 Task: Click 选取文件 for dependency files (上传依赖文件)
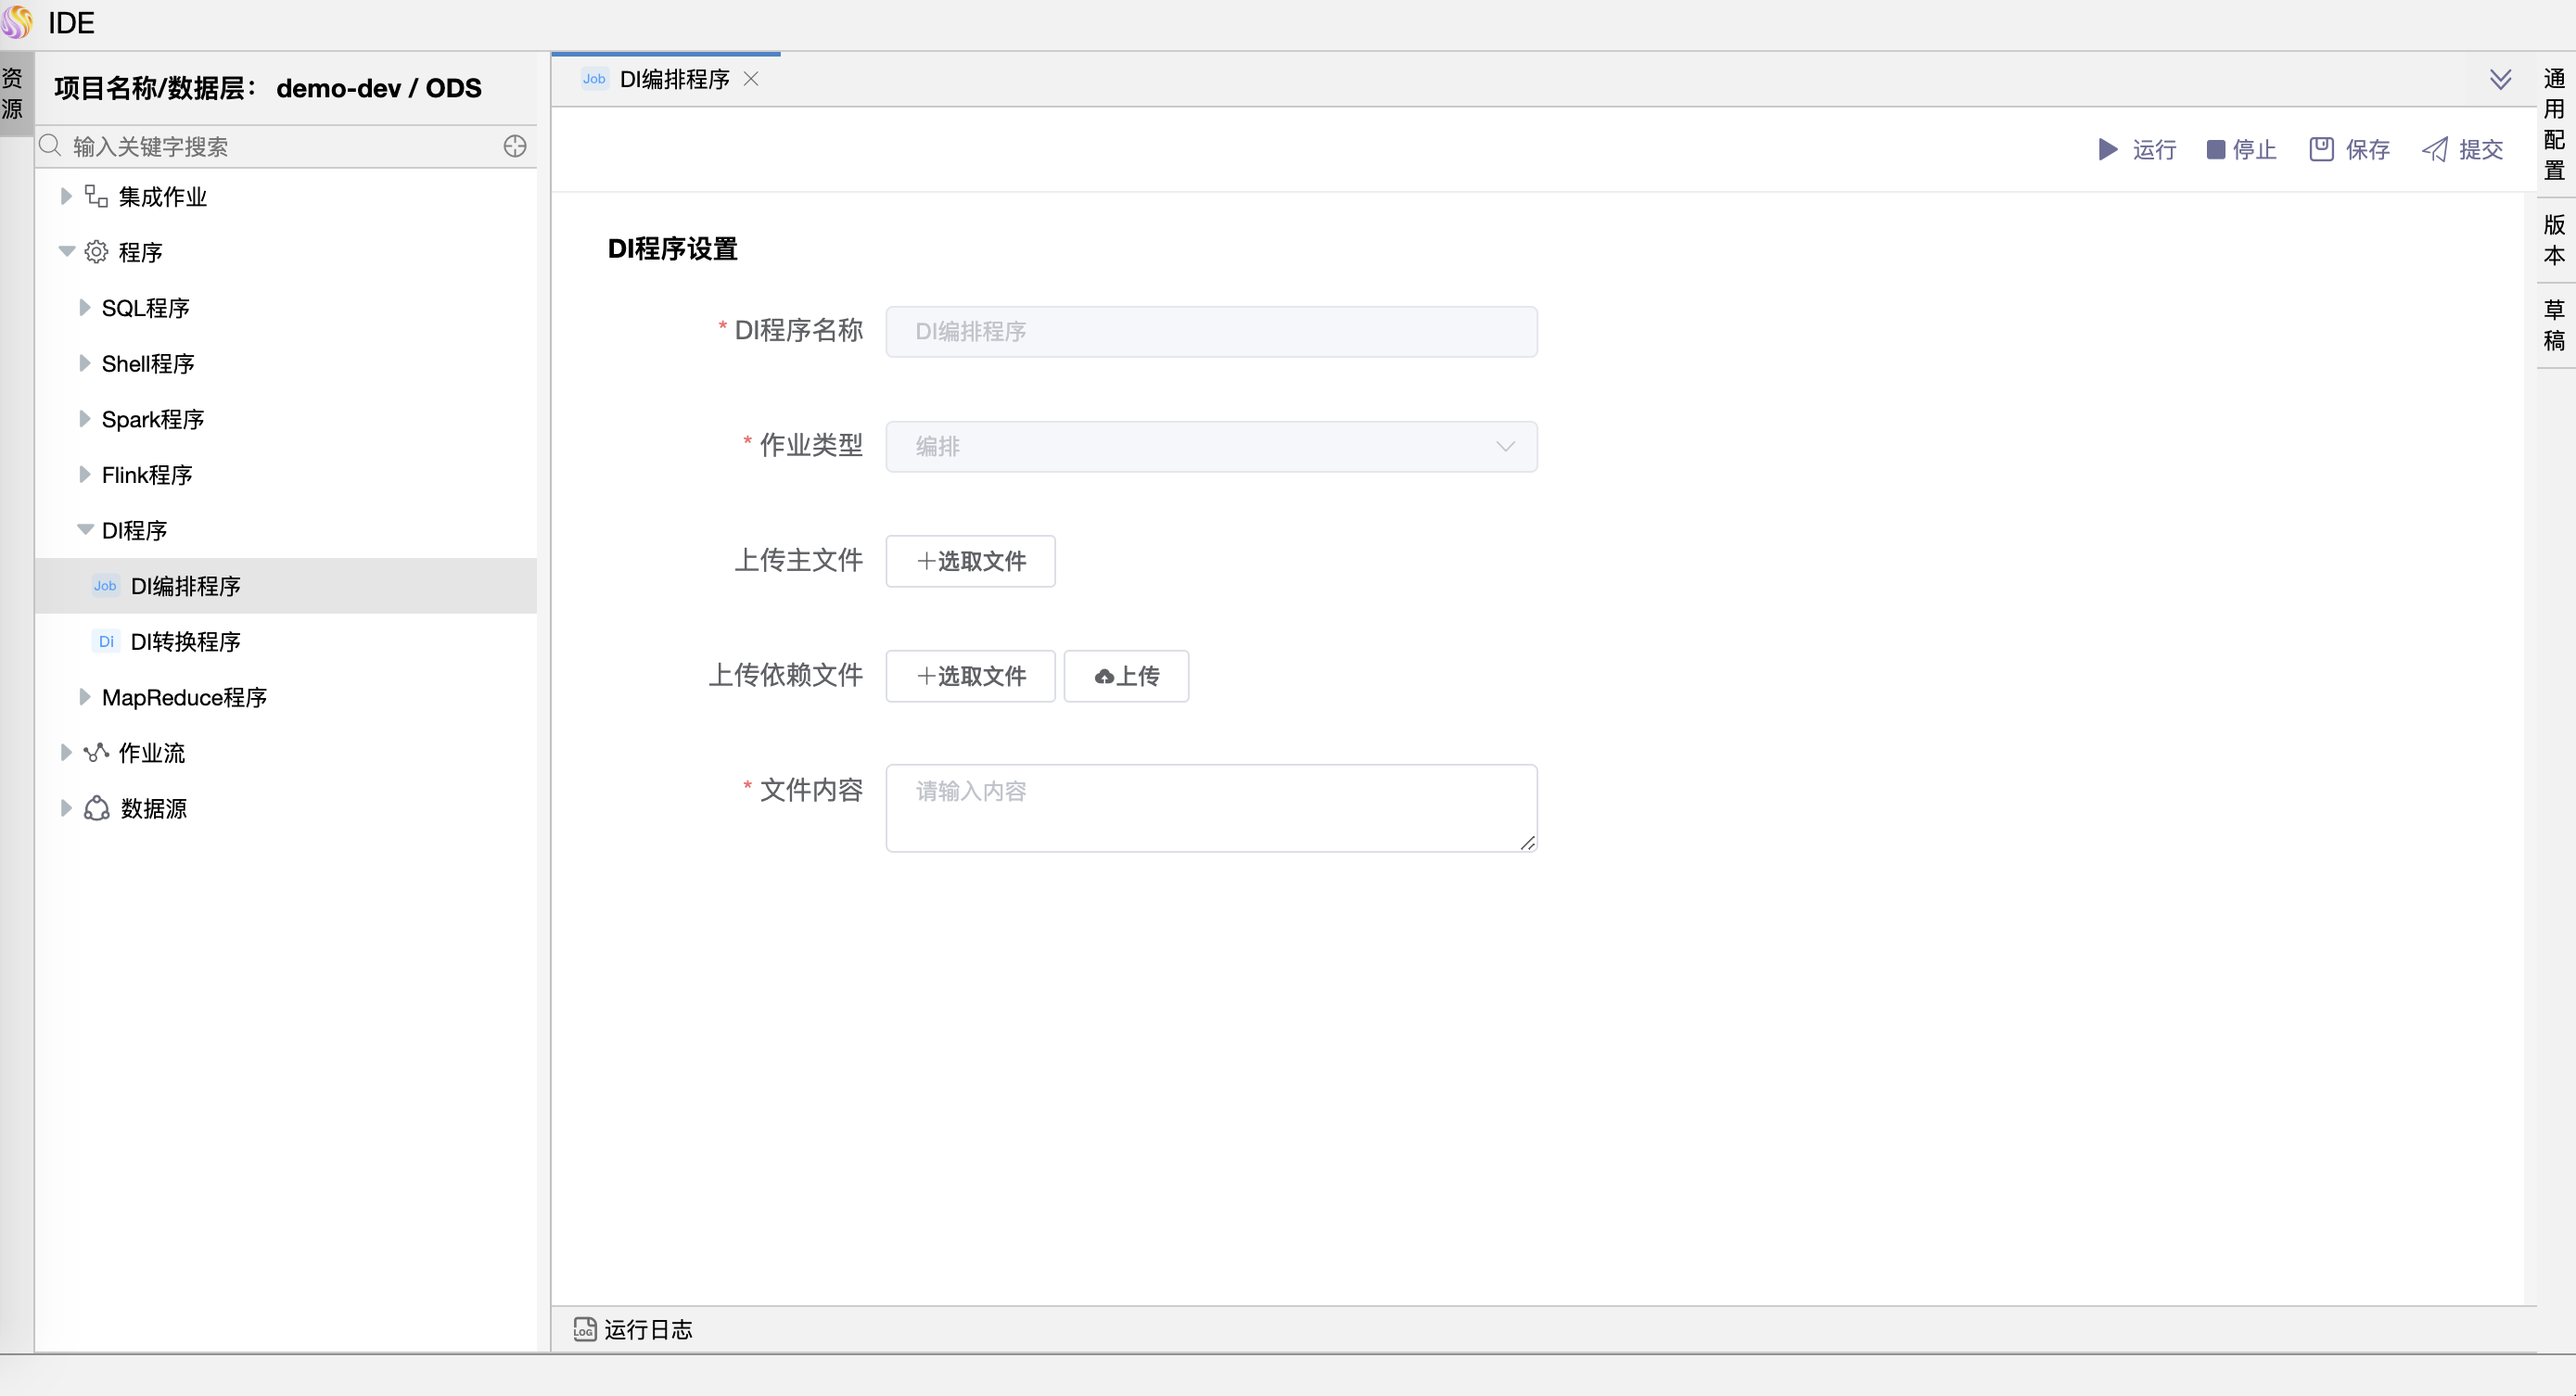coord(970,676)
